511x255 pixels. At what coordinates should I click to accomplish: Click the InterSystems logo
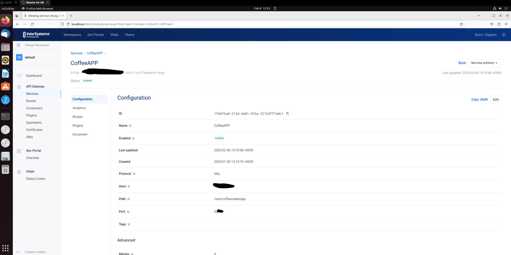pyautogui.click(x=36, y=34)
